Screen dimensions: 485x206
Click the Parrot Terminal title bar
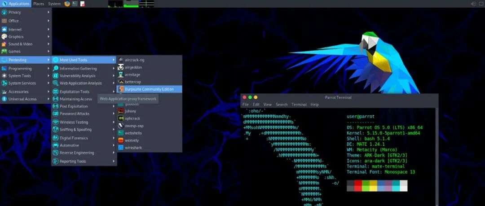(339, 97)
